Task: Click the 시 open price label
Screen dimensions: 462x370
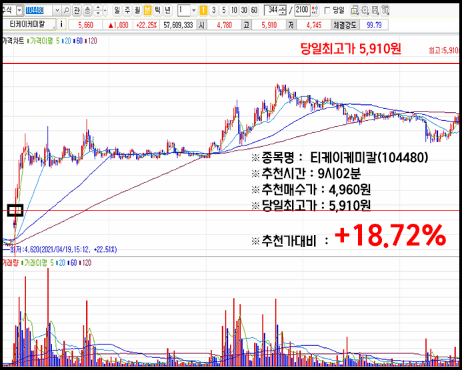Action: pyautogui.click(x=201, y=25)
